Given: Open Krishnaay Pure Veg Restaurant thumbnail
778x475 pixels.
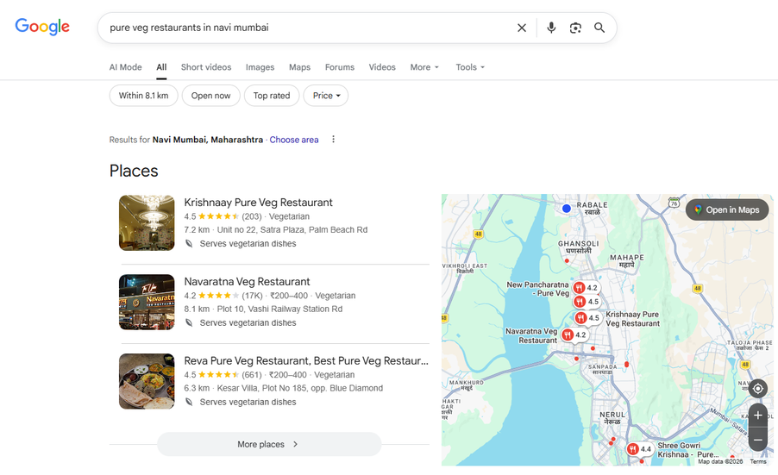Looking at the screenshot, I should point(147,223).
